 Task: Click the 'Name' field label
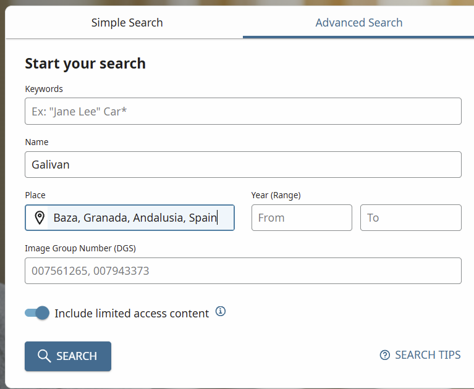pos(36,142)
